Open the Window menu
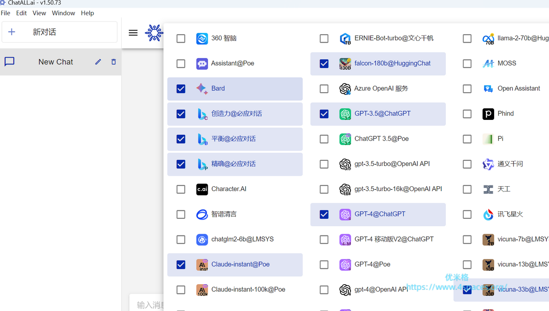The height and width of the screenshot is (311, 549). tap(63, 13)
